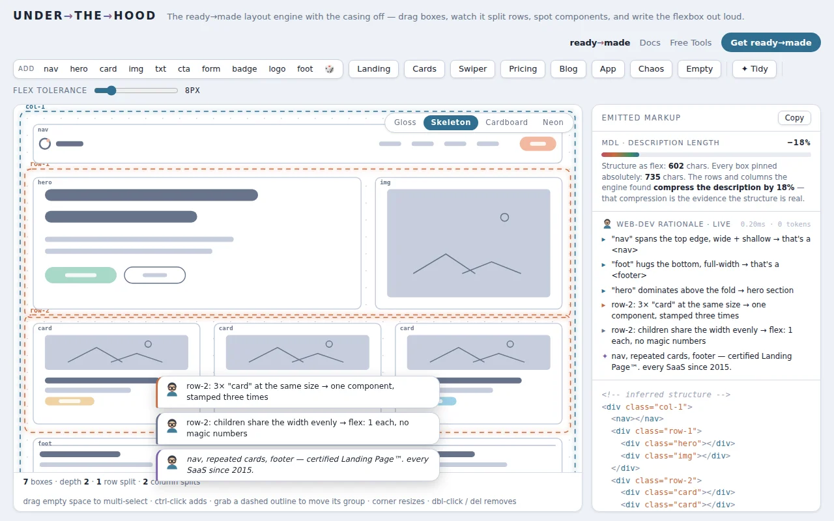Select the hero box on the canvas
834x521 pixels.
click(197, 243)
